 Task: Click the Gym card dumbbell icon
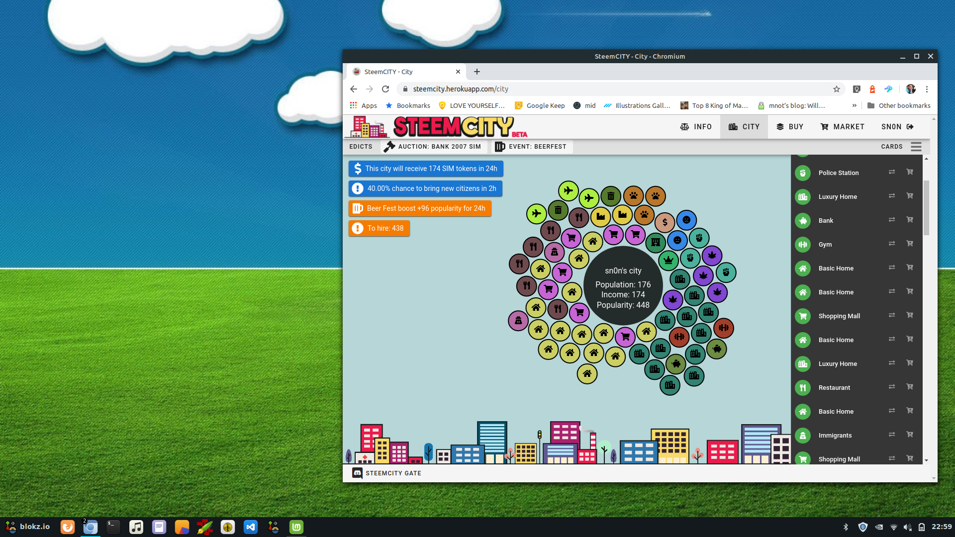[x=802, y=245]
